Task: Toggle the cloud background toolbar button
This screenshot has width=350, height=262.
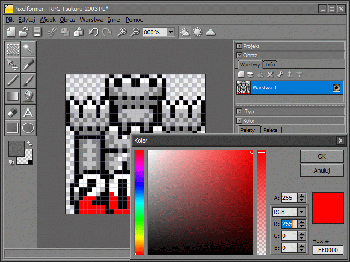Action: [210, 32]
